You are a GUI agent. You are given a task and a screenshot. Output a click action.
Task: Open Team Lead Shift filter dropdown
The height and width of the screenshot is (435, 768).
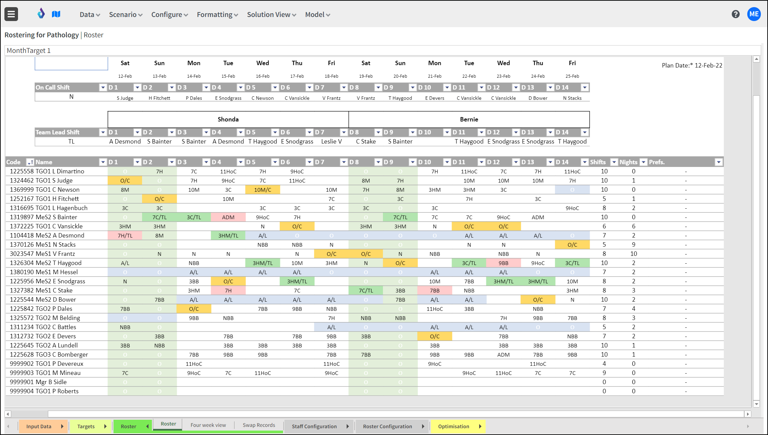[x=103, y=132]
